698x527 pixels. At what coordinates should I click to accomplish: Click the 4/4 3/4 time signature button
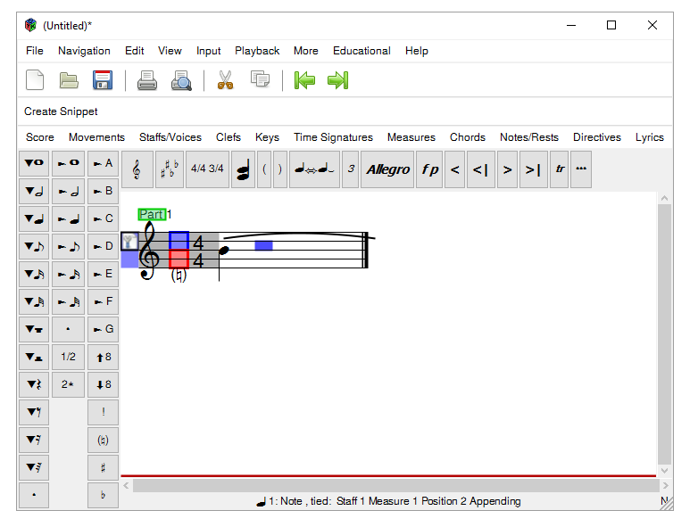207,169
